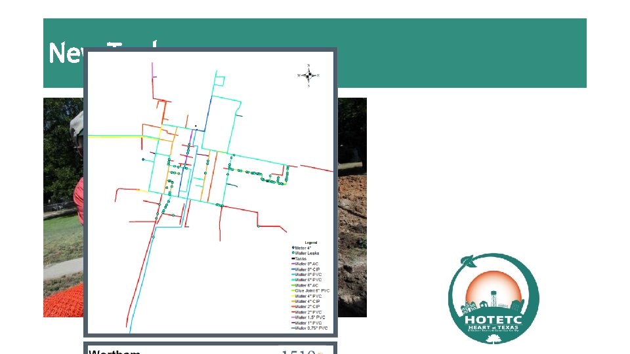The image size is (630, 354).
Task: Click the water tower in the logo
Action: [x=493, y=299]
